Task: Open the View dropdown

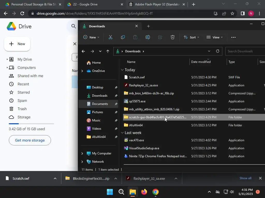Action: 215,37
